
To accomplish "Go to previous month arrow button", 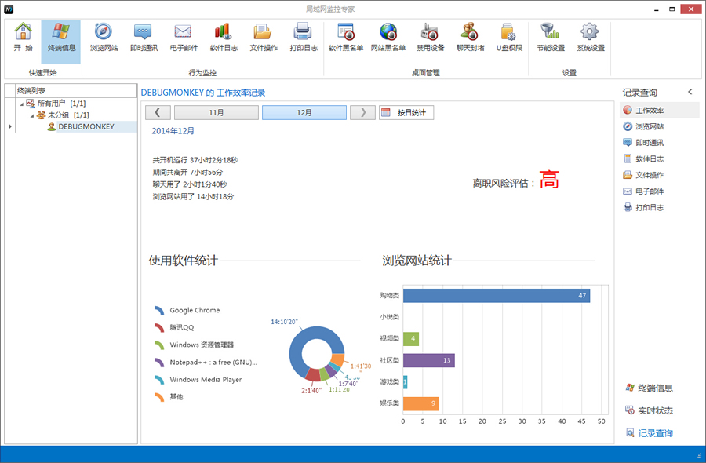I will tap(158, 113).
